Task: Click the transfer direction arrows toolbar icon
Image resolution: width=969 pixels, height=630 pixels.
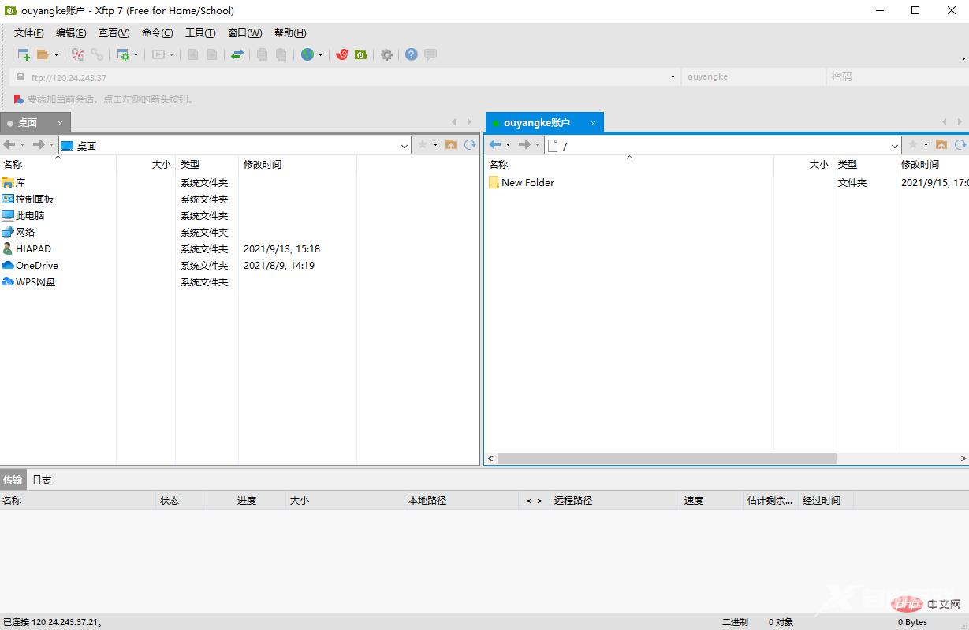Action: click(235, 54)
